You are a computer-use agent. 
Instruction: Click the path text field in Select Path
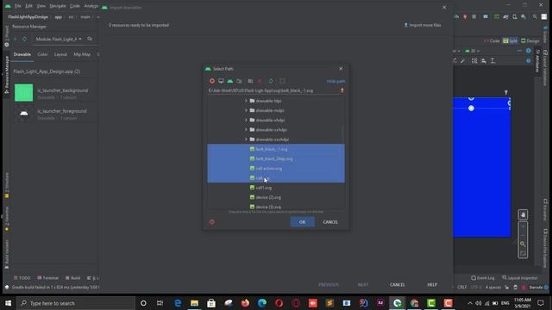(x=273, y=90)
